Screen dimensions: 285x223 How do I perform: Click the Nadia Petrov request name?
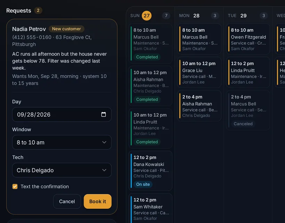29,29
